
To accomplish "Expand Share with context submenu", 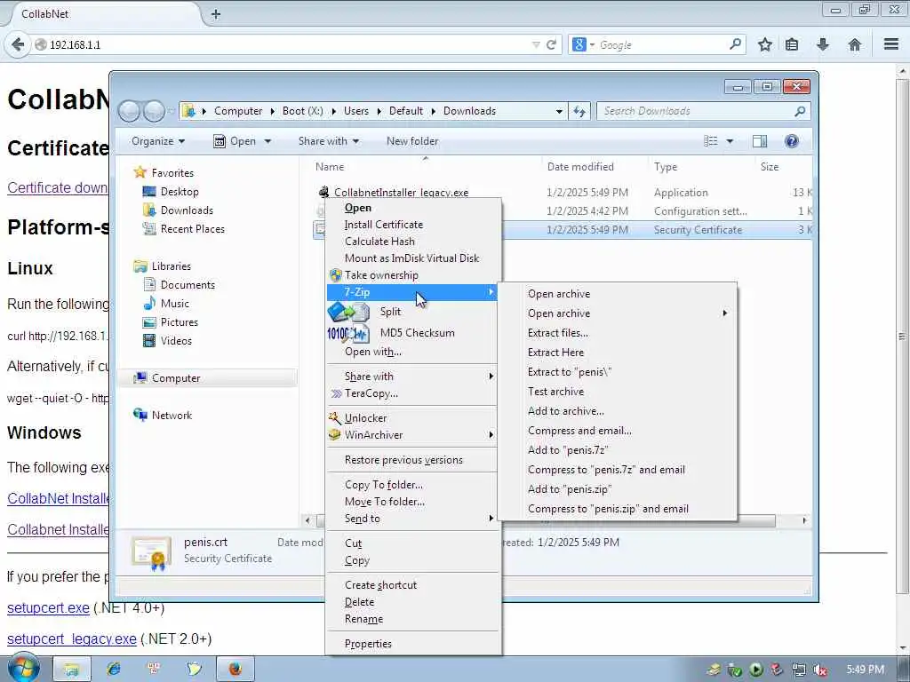I will click(413, 377).
